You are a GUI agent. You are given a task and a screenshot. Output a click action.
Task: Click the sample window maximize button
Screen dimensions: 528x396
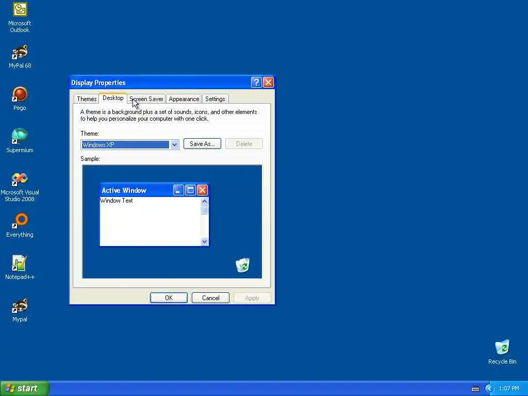pyautogui.click(x=190, y=190)
